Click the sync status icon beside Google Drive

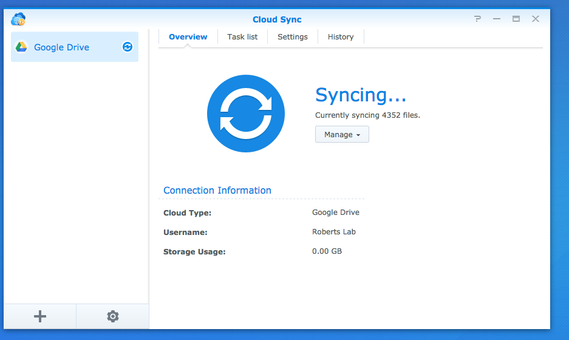[x=128, y=47]
